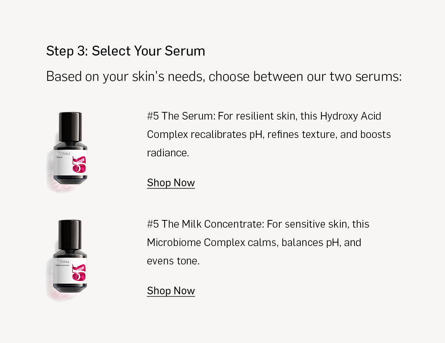Click the black cap of The Serum bottle
This screenshot has width=445, height=343.
point(70,127)
